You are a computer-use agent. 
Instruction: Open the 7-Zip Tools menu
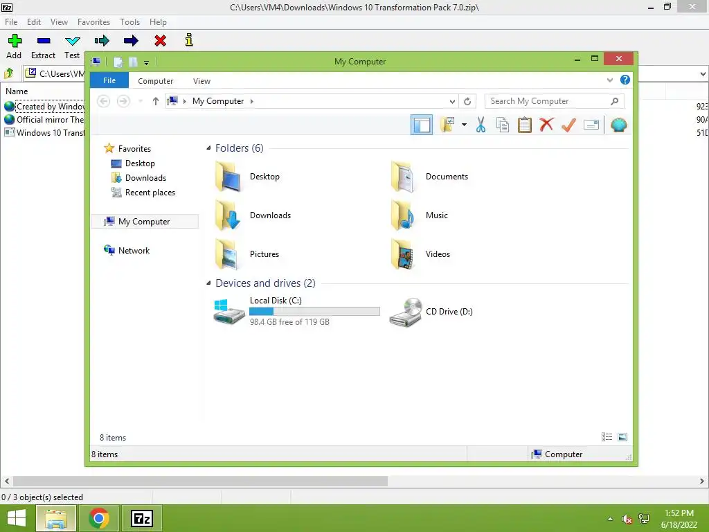(x=129, y=22)
